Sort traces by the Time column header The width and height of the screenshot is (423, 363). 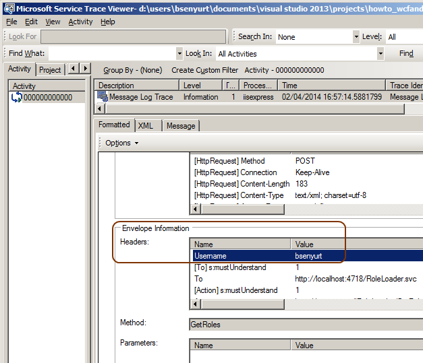(331, 86)
